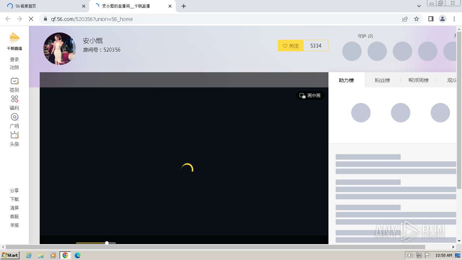Open media player taskbar icon
The height and width of the screenshot is (260, 462).
point(53,255)
